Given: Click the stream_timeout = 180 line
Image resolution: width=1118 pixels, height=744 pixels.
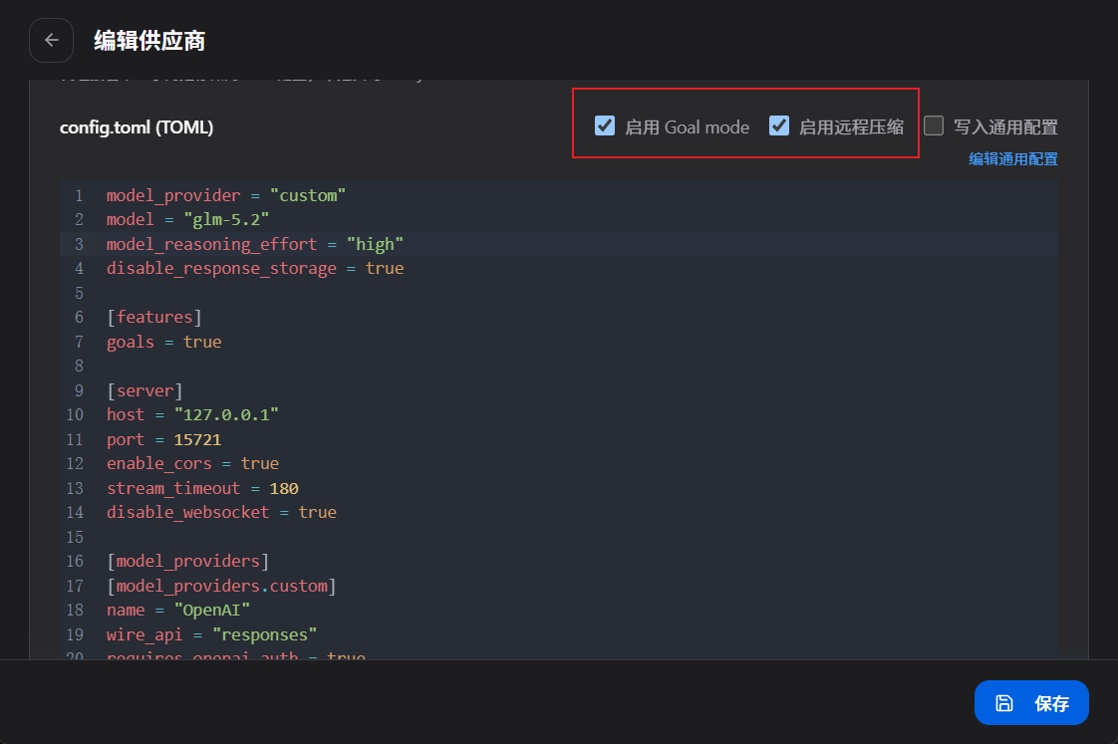Looking at the screenshot, I should (202, 488).
